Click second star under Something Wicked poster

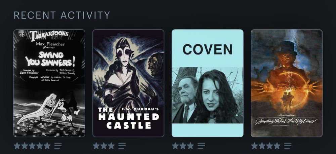pyautogui.click(x=262, y=146)
